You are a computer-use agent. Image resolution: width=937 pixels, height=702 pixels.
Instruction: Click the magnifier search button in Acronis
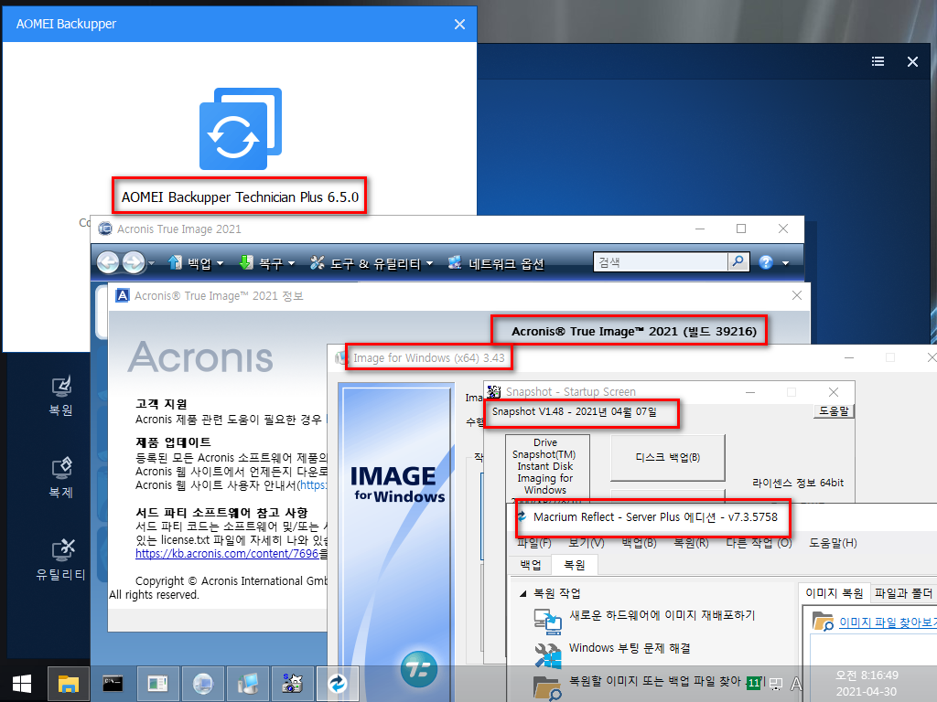tap(738, 262)
